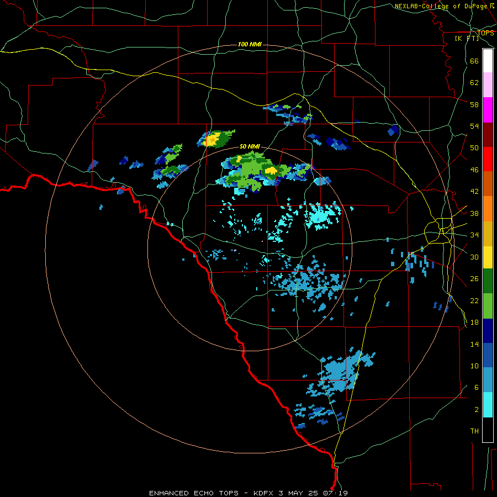Click the 'NEXLAB-College of DuPage' credit text
Viewport: 497px width, 497px height.
(x=442, y=6)
